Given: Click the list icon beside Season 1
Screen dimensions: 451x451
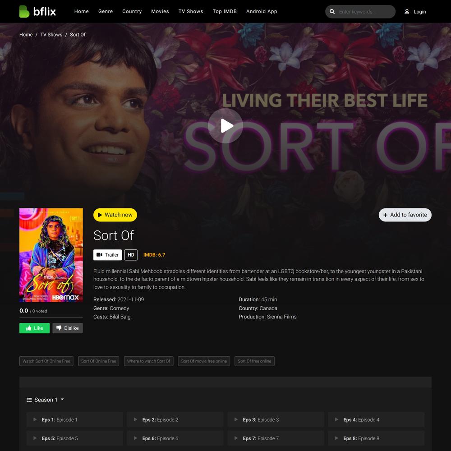Looking at the screenshot, I should point(29,400).
